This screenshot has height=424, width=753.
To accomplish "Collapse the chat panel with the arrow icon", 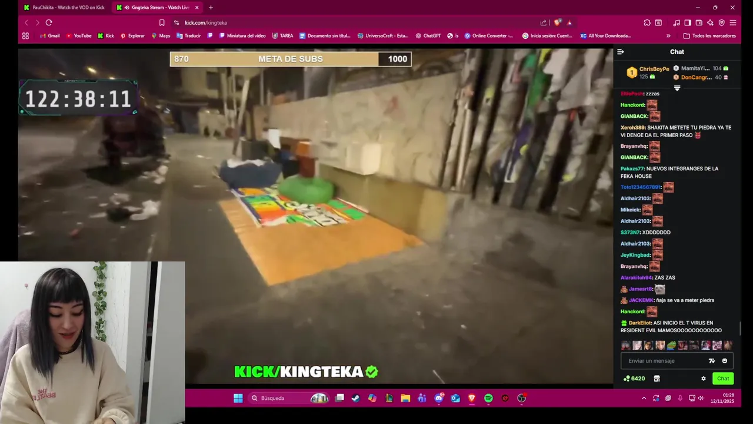I will (x=620, y=52).
